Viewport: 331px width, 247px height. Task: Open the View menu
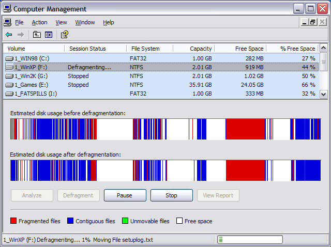coord(61,22)
